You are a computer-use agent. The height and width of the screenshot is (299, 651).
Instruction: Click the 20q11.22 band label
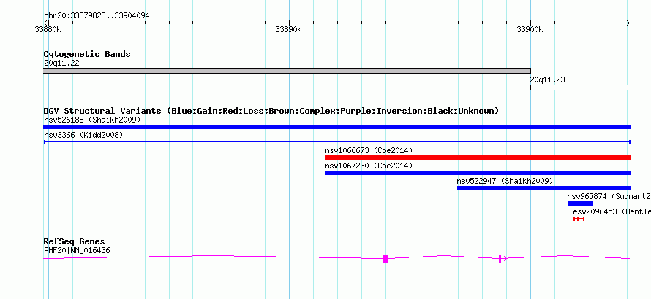click(x=61, y=63)
